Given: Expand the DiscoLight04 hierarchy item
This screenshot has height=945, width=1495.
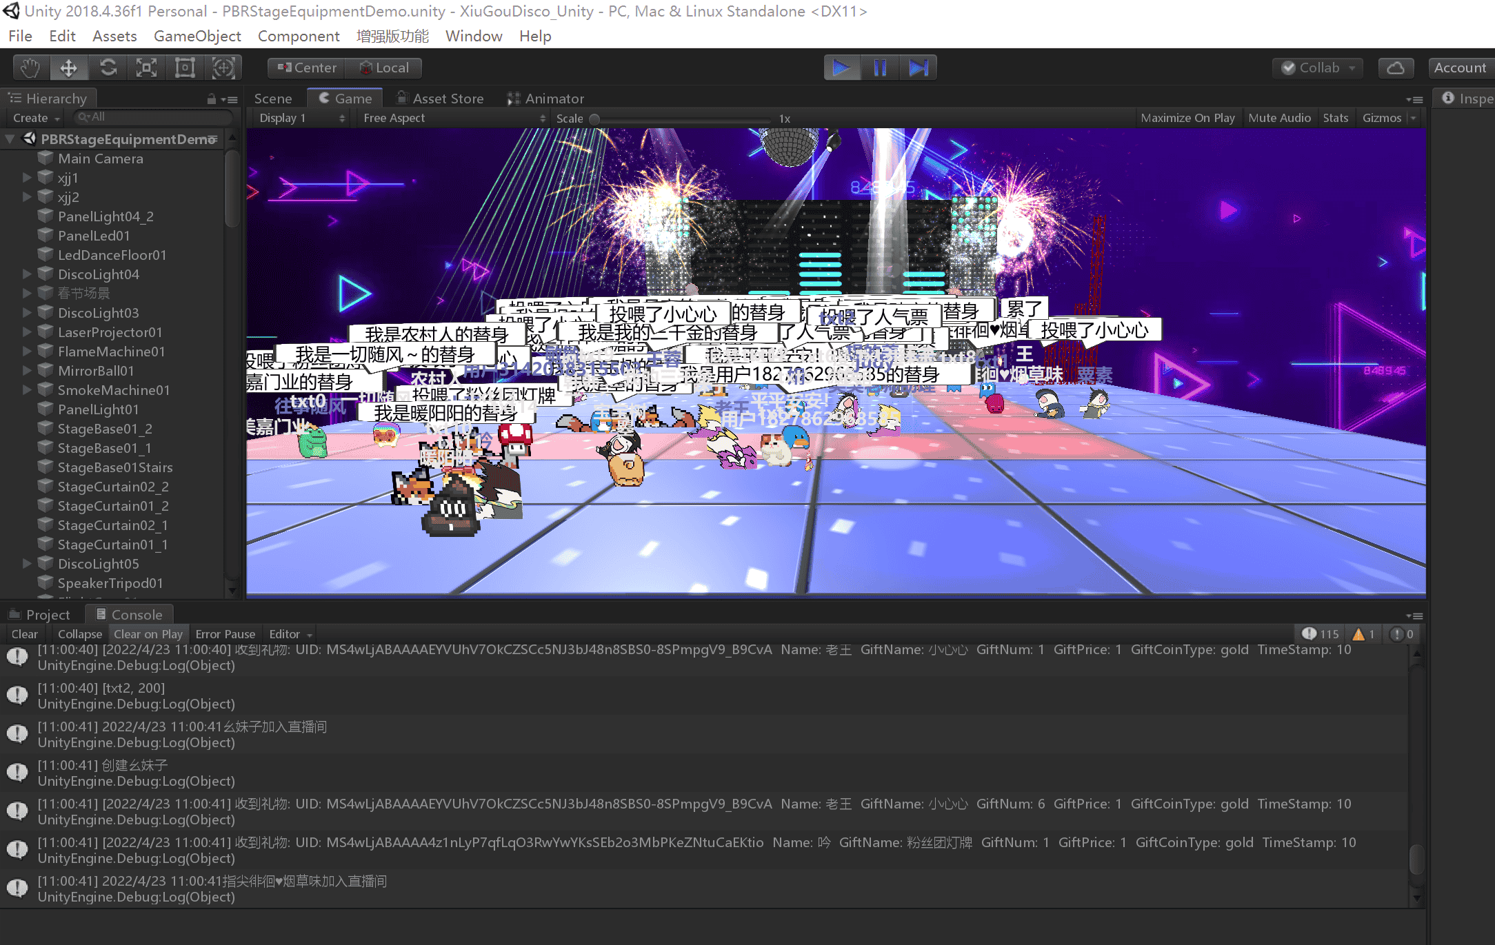Looking at the screenshot, I should (x=27, y=274).
